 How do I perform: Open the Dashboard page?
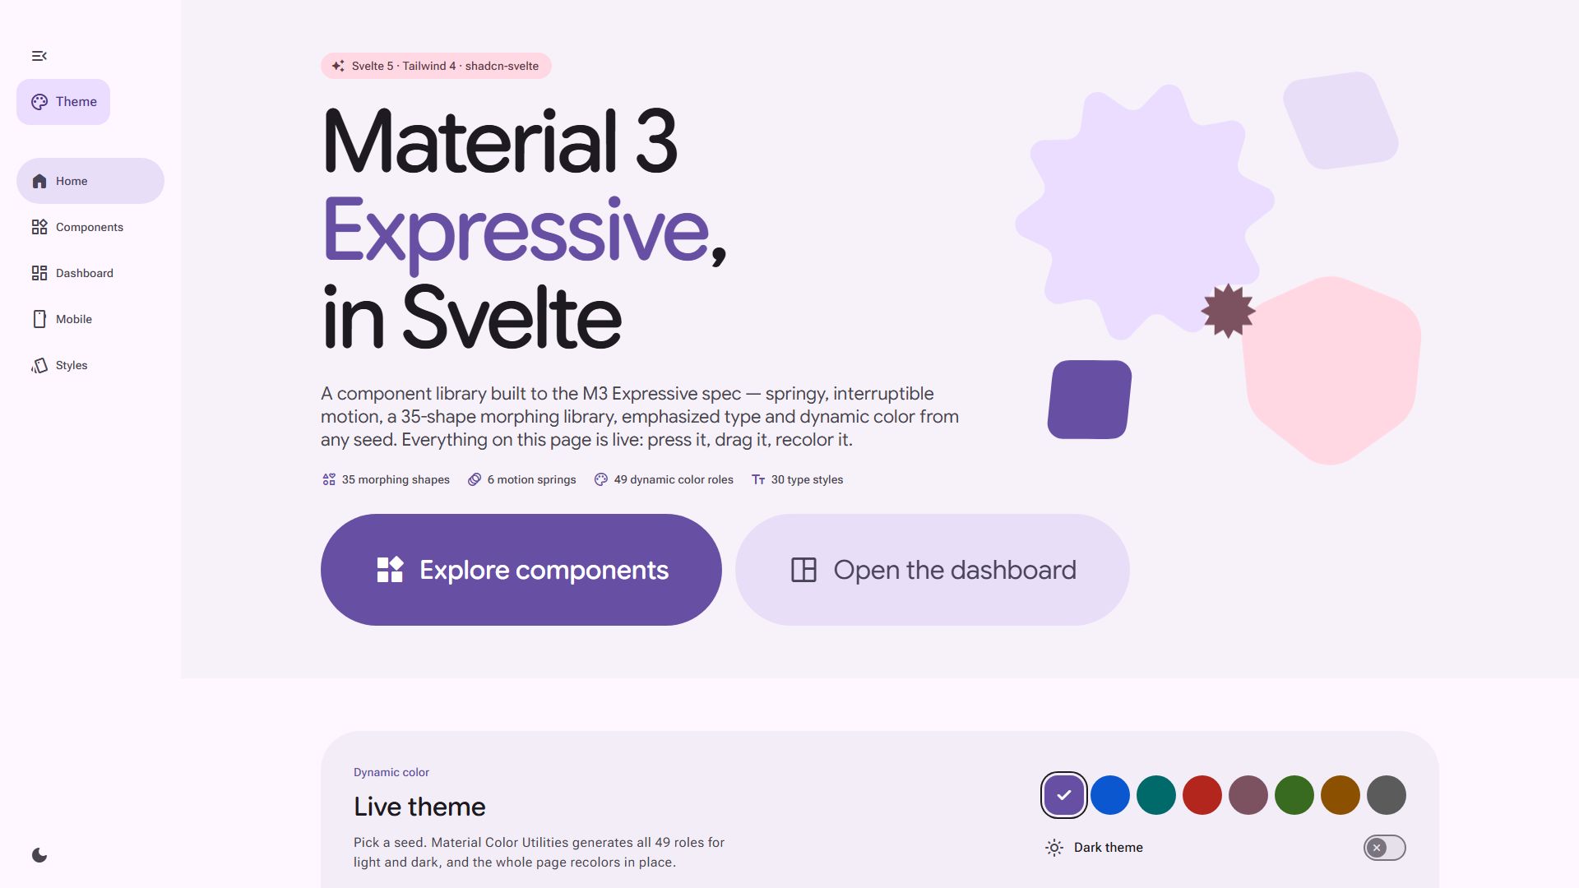pyautogui.click(x=90, y=273)
